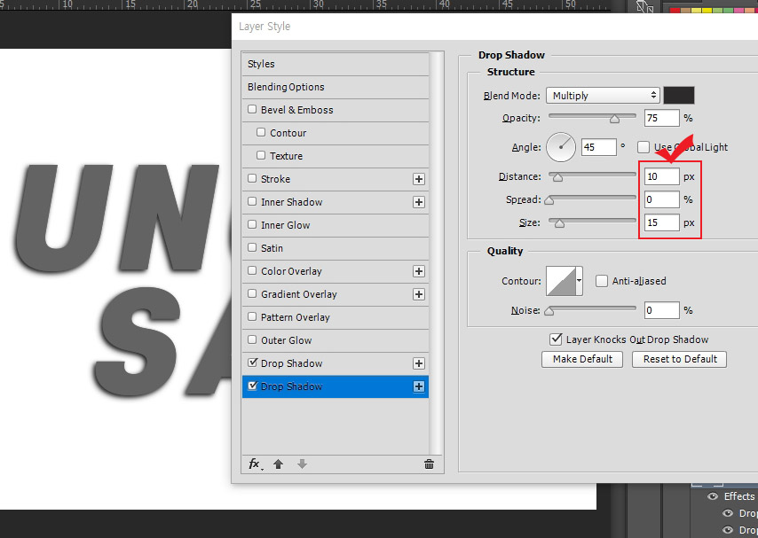Click the Opacity slider handle
Image resolution: width=758 pixels, height=538 pixels.
tap(614, 119)
